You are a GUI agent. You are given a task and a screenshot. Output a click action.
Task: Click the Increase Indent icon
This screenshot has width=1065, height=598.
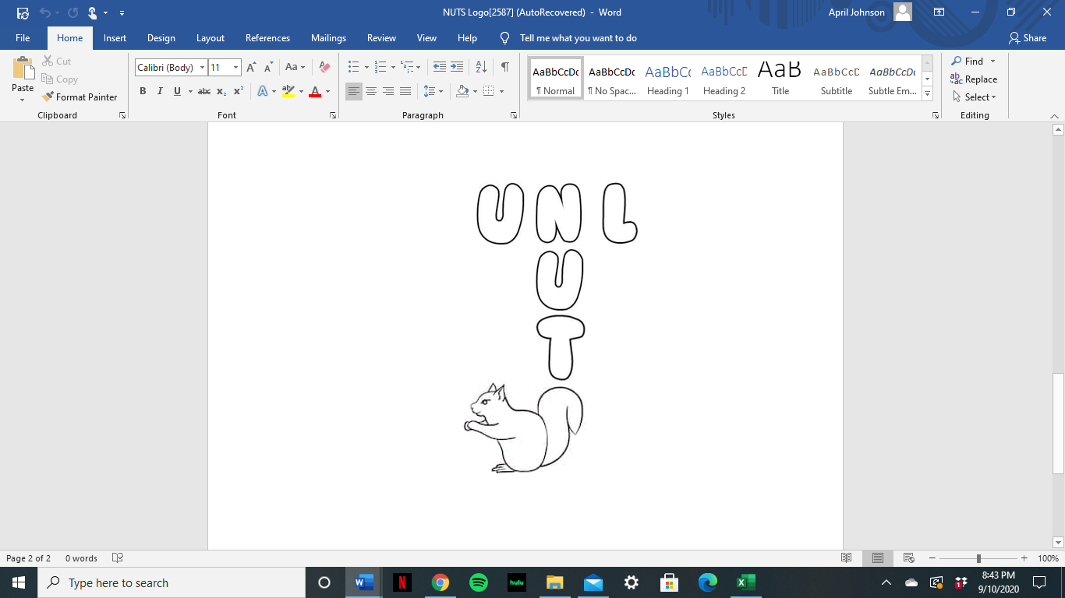click(x=457, y=68)
